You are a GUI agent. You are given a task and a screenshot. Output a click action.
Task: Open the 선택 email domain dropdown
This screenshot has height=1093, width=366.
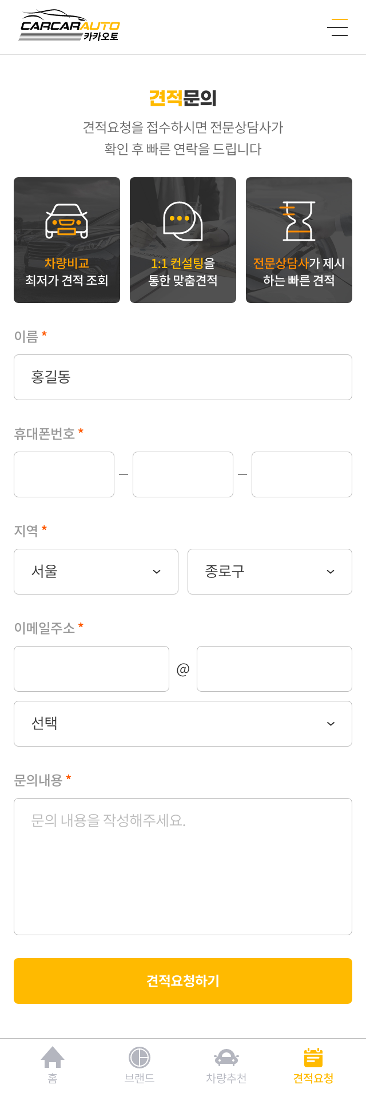(183, 724)
